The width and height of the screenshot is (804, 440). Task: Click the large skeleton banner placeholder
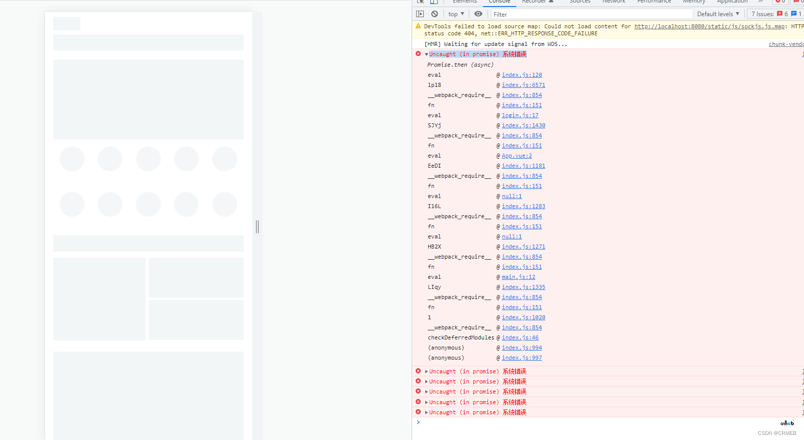(x=148, y=100)
